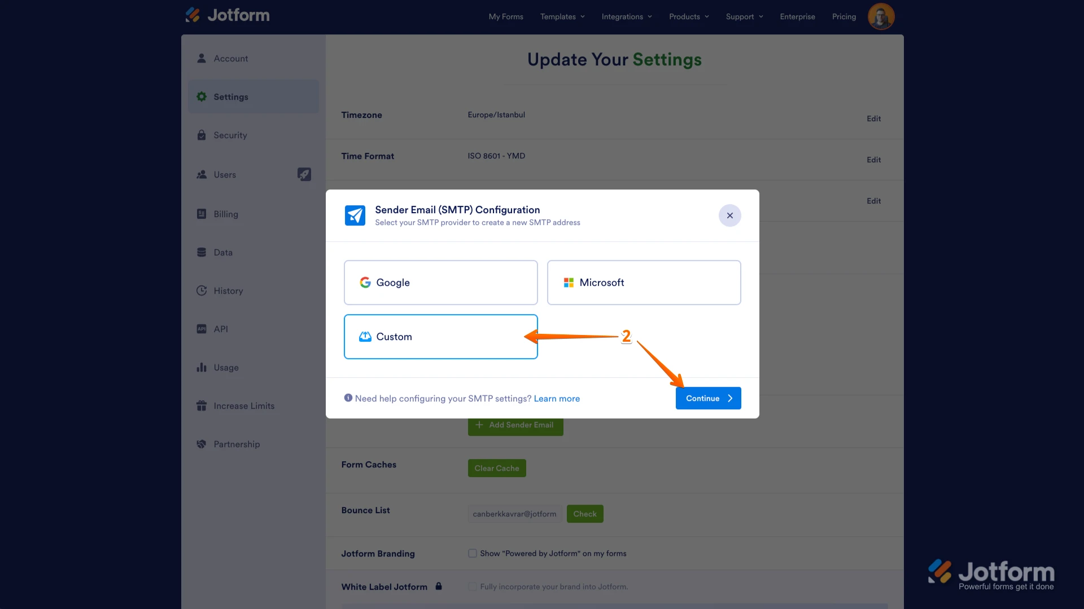Viewport: 1084px width, 609px height.
Task: Click the Increase Limits gift icon
Action: tap(202, 406)
